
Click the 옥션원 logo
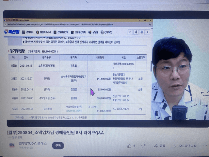(x=12, y=32)
